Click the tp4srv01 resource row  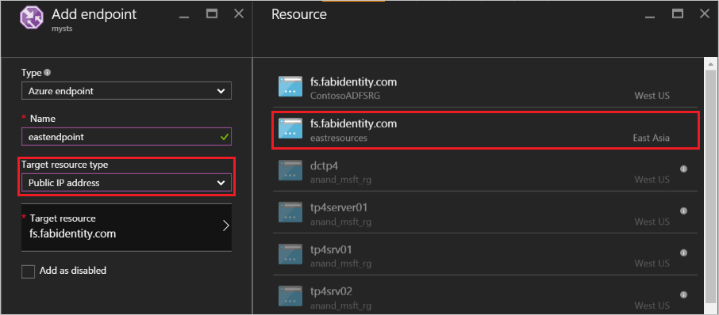(486, 256)
